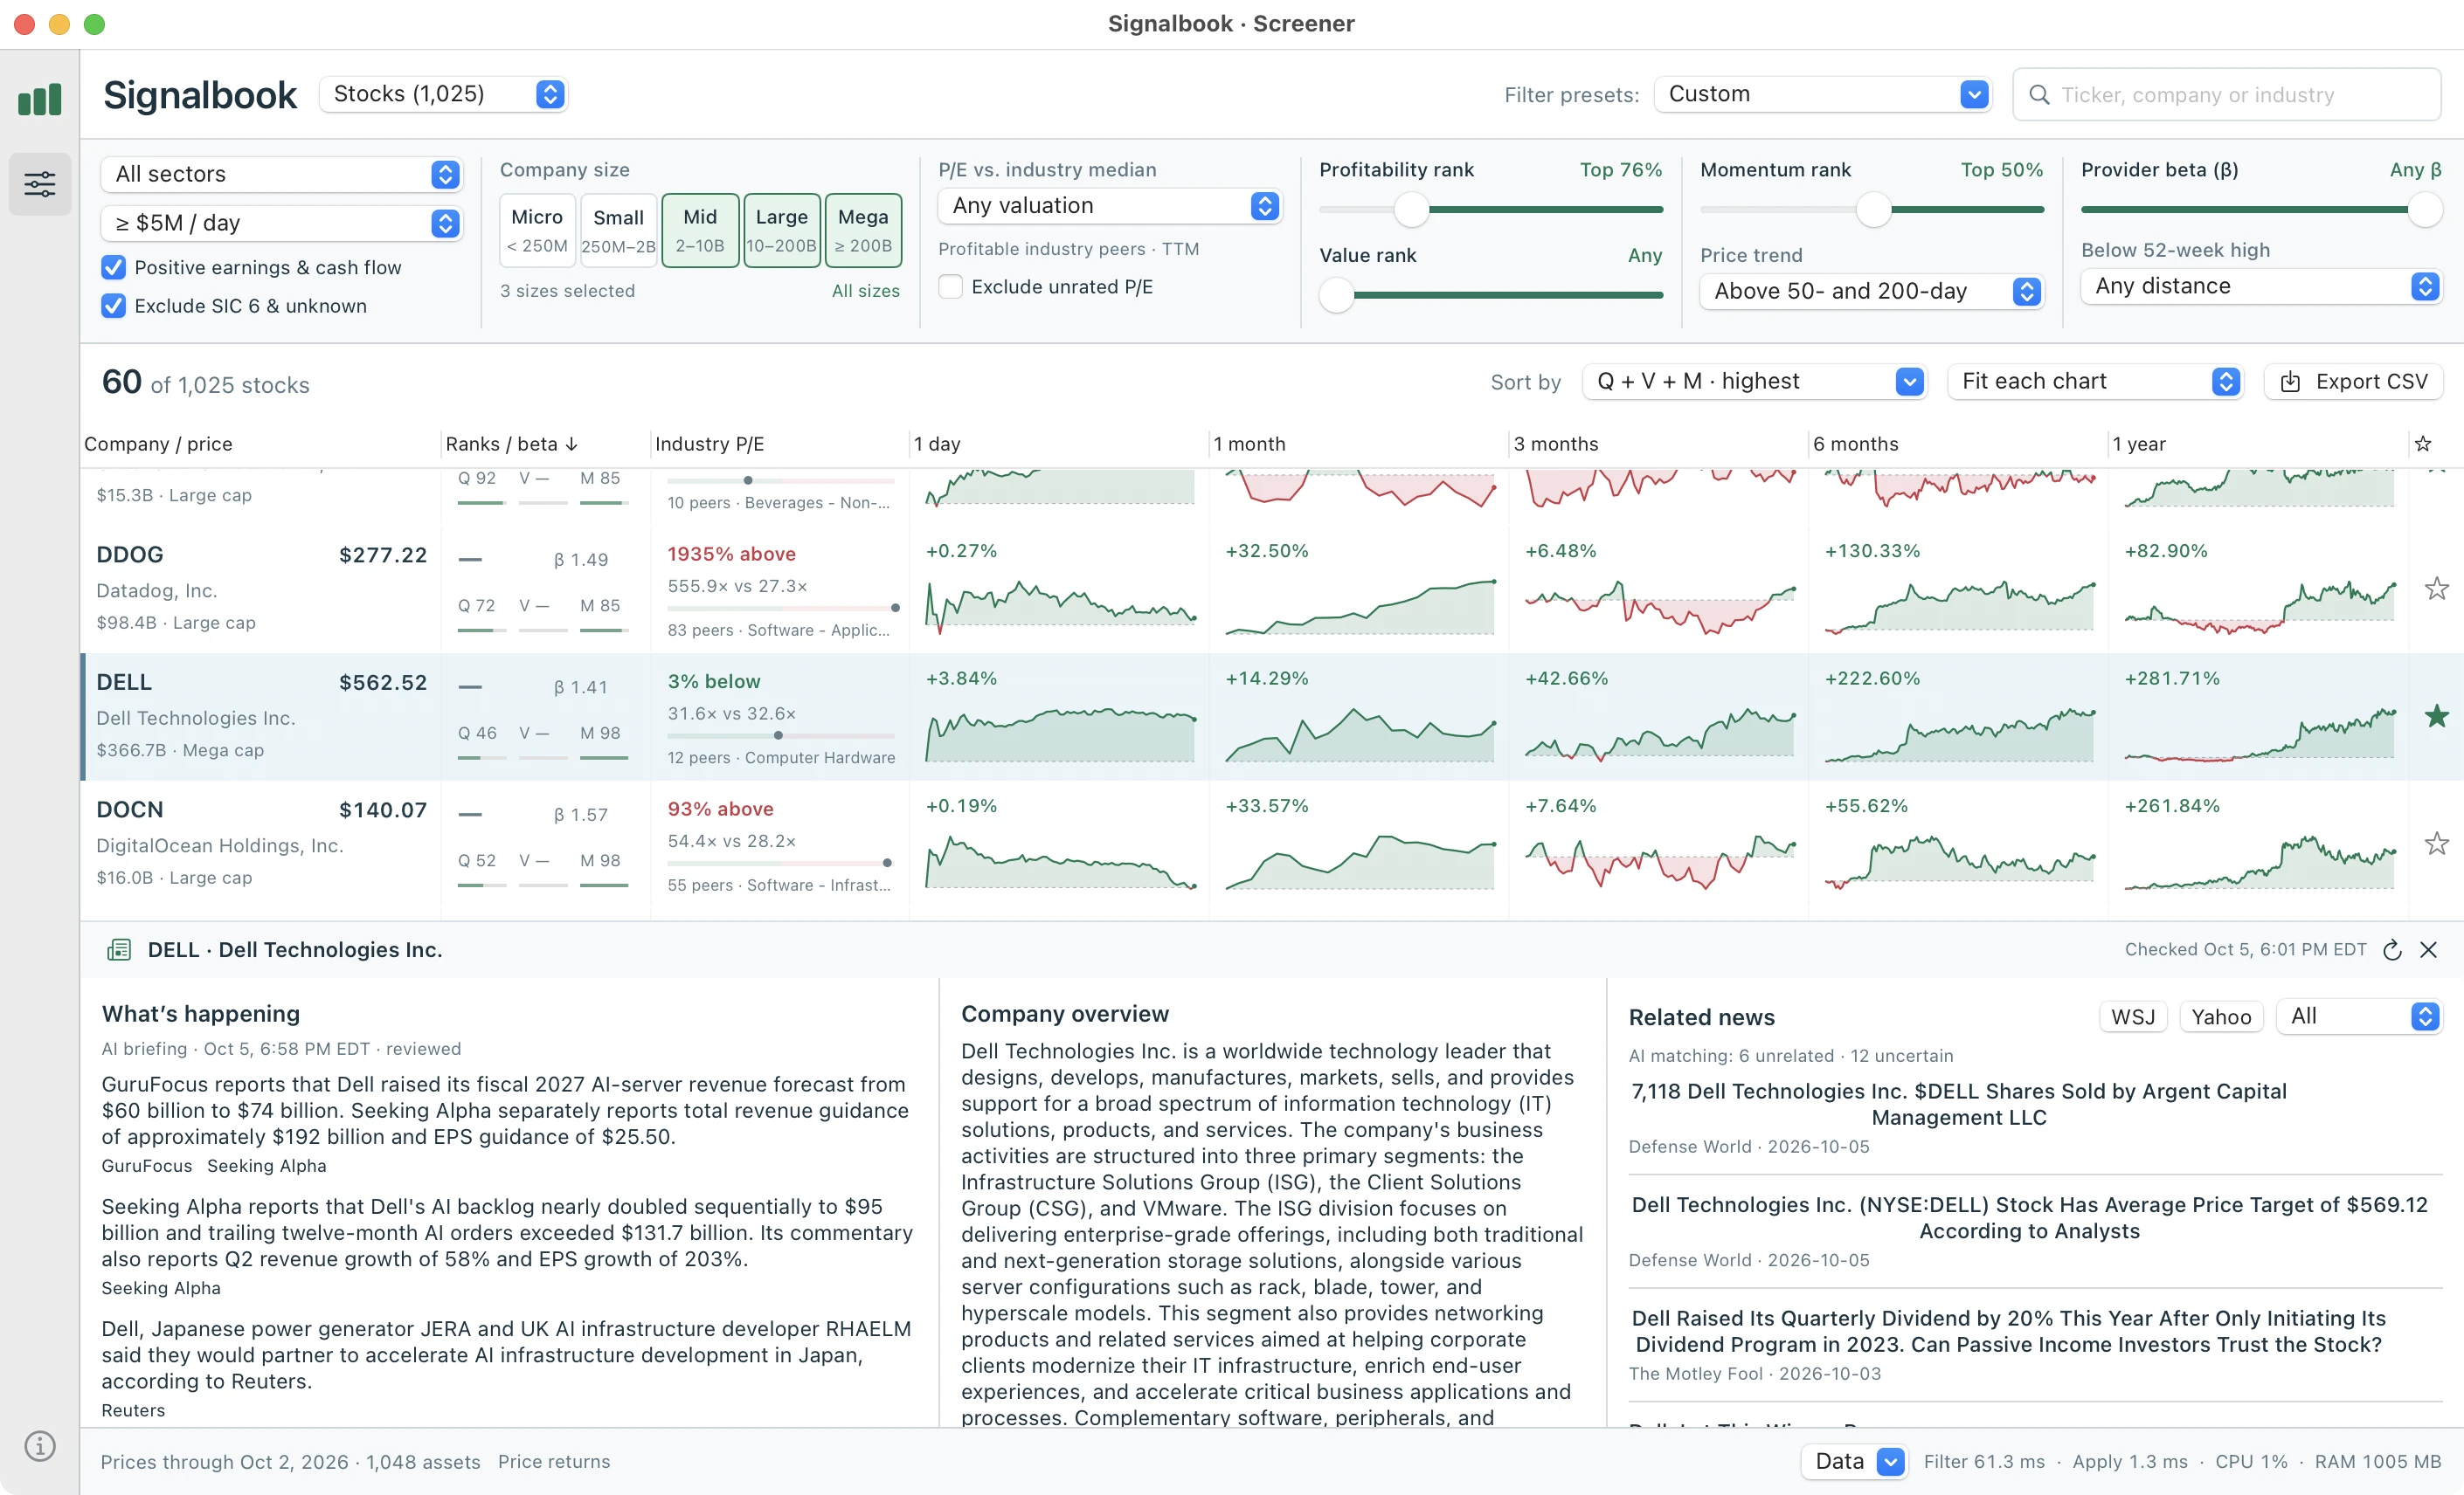This screenshot has width=2464, height=1495.
Task: Open the related news All filter dropdown
Action: point(2359,1016)
